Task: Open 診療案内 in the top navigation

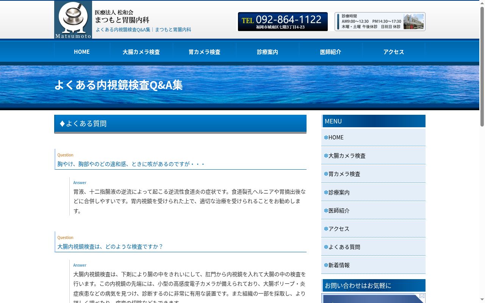Action: (268, 52)
